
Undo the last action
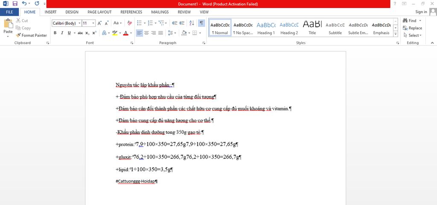click(24, 3)
